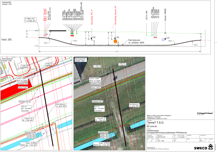Select the date '11-02-2025' in title block
Screen dimensions: 217x152
coord(181,137)
